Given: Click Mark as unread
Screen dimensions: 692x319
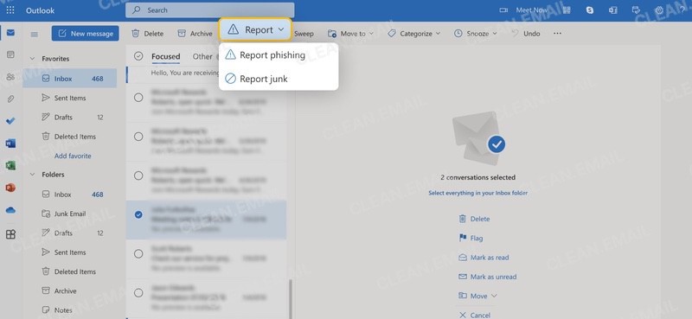Looking at the screenshot, I should [487, 278].
